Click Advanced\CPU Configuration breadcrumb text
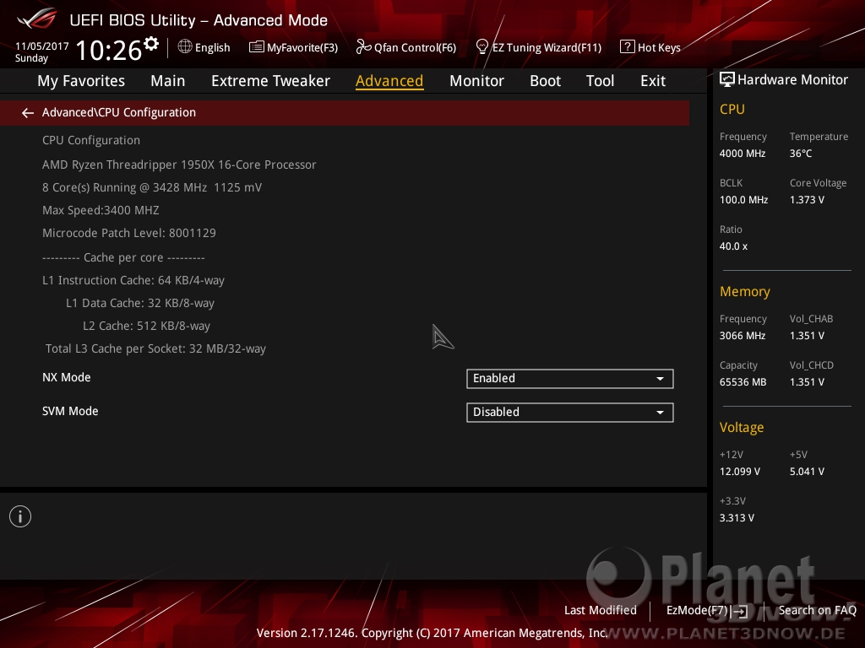 pyautogui.click(x=119, y=112)
